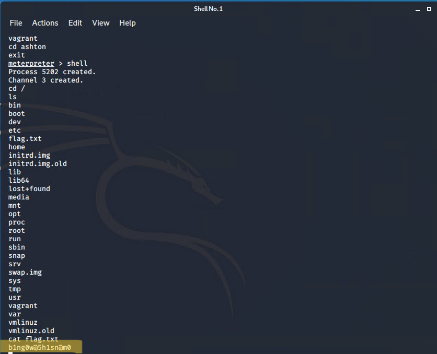
Task: Click the 'home' directory entry
Action: (17, 147)
